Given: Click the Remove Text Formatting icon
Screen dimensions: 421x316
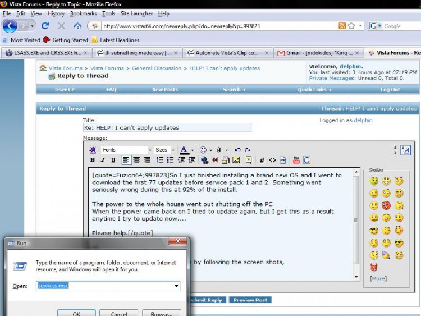Looking at the screenshot, I should tap(93, 150).
